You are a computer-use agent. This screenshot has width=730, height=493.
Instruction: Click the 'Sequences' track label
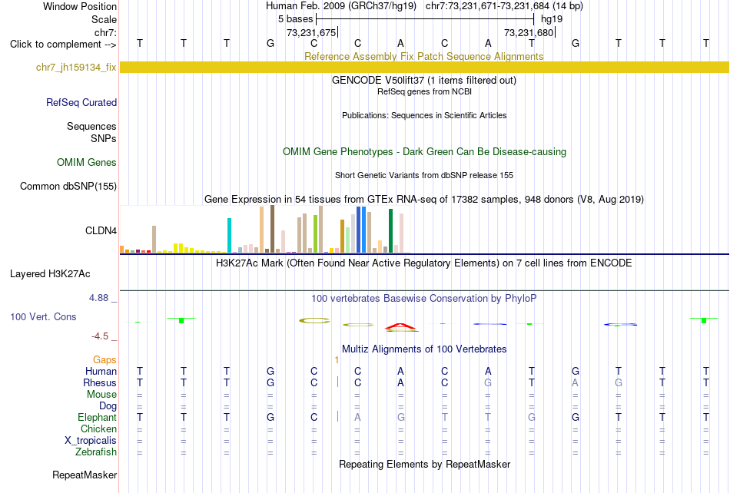(x=91, y=126)
